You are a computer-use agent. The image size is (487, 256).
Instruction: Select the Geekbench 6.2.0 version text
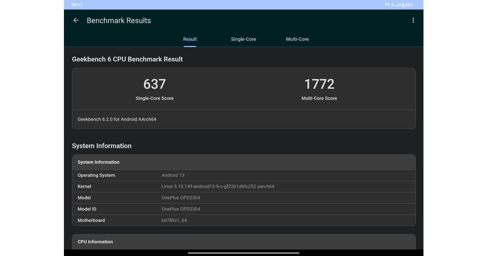point(117,119)
